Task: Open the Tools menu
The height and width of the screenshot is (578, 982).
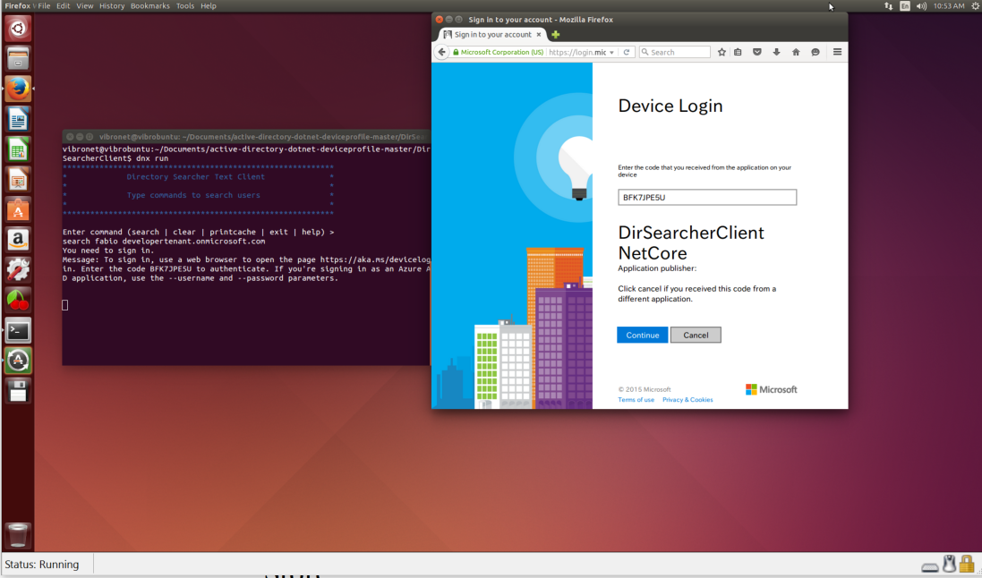Action: [x=185, y=5]
